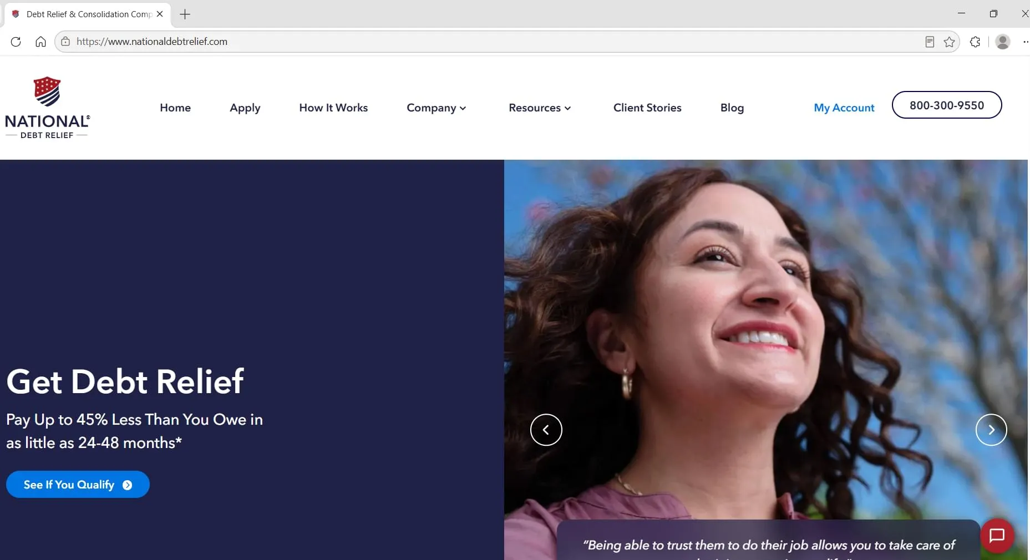Screen dimensions: 1030x560
Task: Call 800-300-9550 phone button
Action: pos(947,105)
